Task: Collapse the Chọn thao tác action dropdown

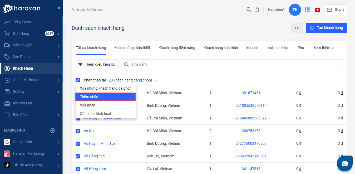Action: click(156, 80)
